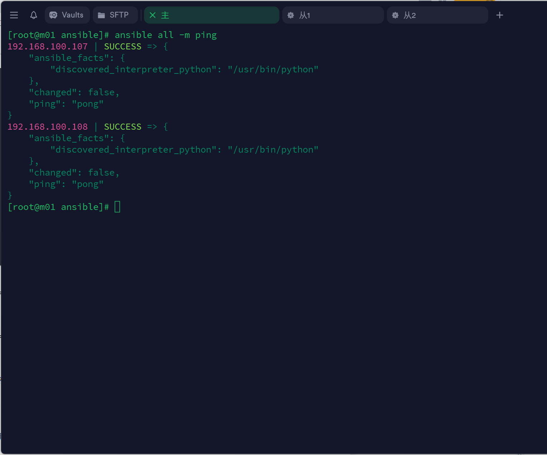
Task: Click the 从1 tab's host icon
Action: [x=291, y=15]
